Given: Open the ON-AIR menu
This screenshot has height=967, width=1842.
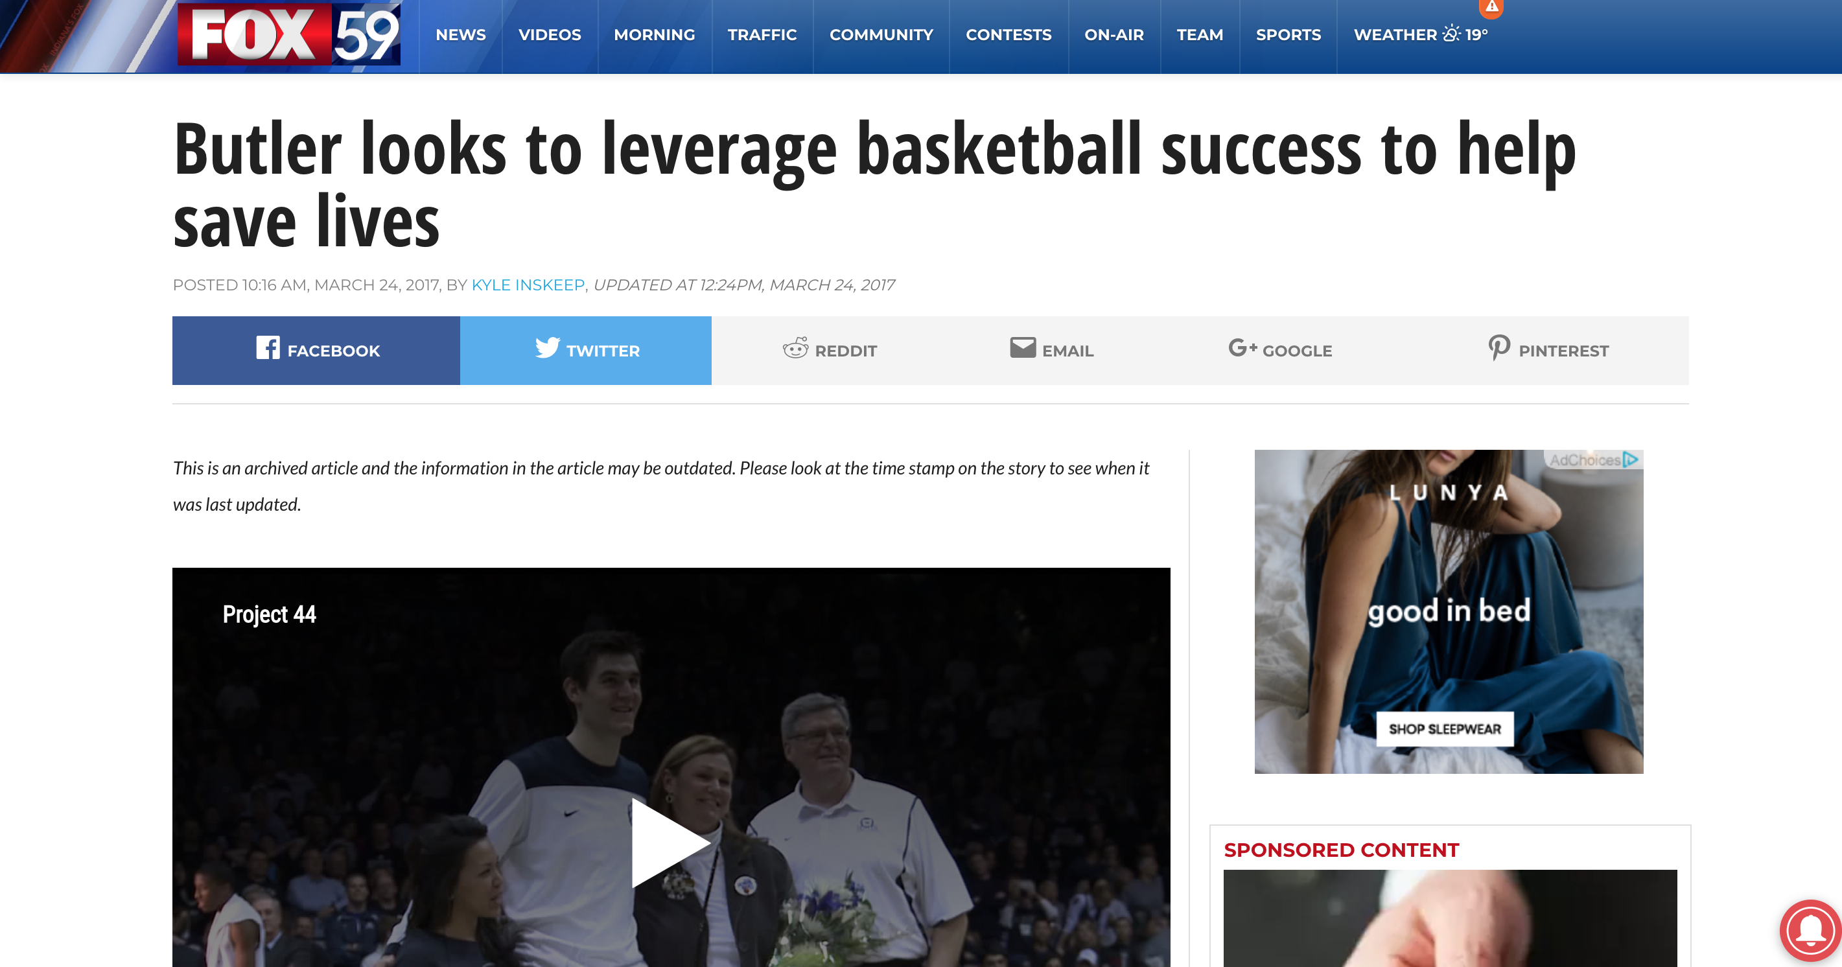Looking at the screenshot, I should pos(1113,35).
